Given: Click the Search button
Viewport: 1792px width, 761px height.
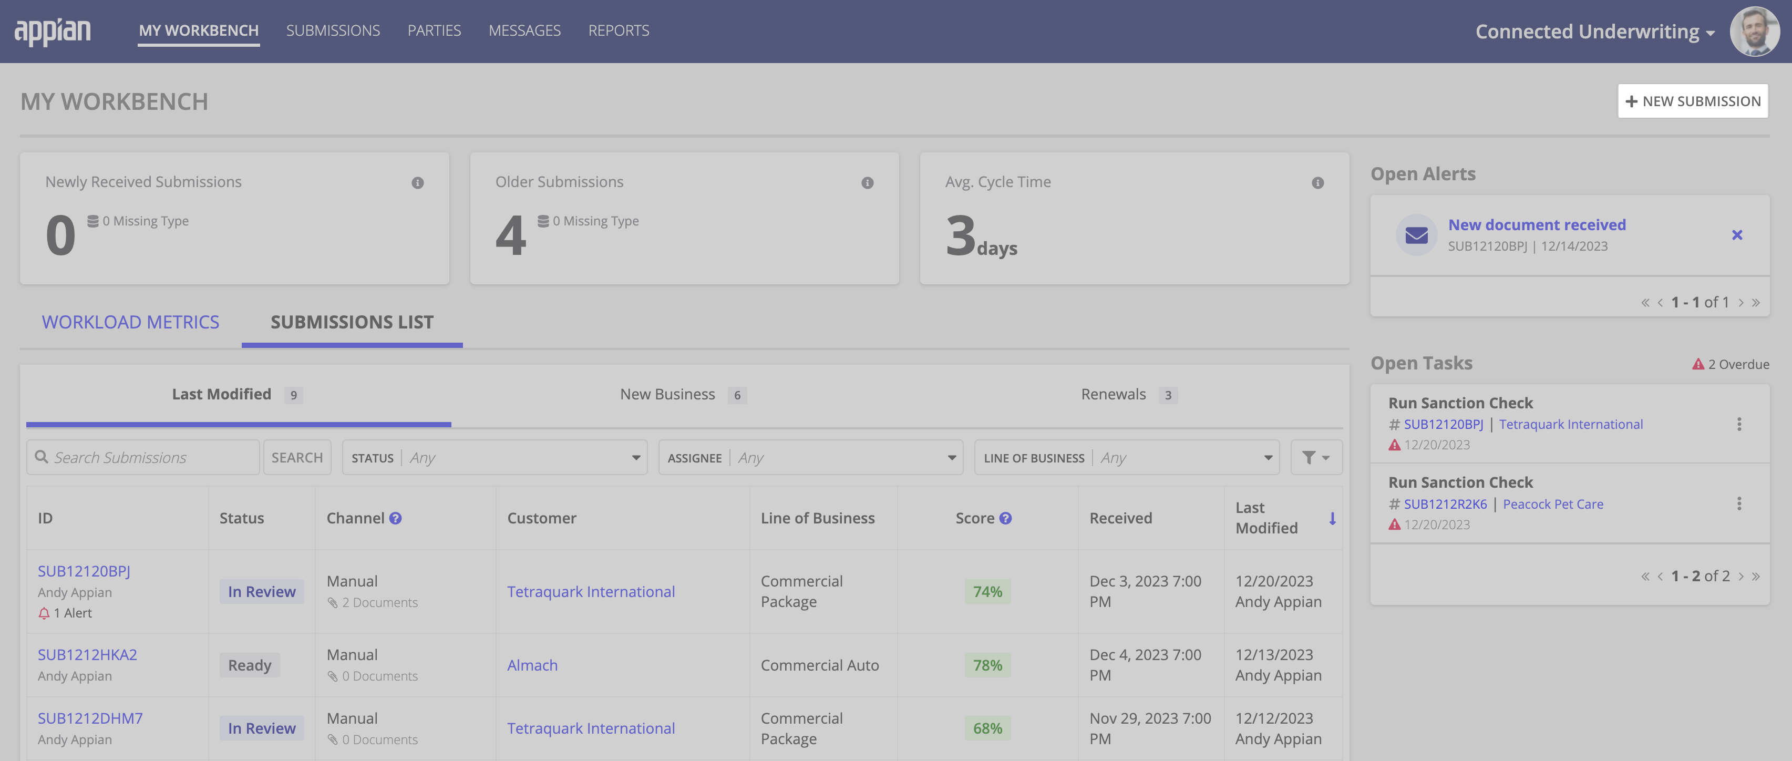Looking at the screenshot, I should [297, 458].
